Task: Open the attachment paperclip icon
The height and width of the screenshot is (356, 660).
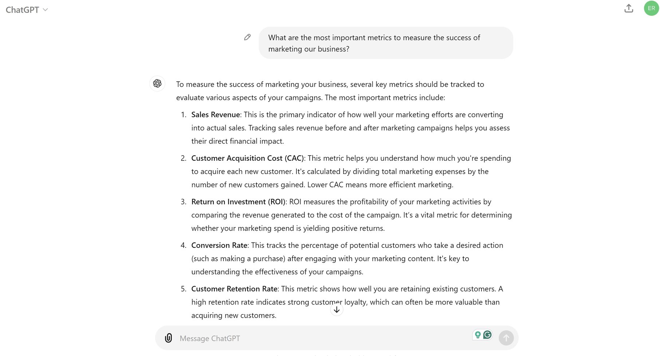Action: pyautogui.click(x=168, y=338)
